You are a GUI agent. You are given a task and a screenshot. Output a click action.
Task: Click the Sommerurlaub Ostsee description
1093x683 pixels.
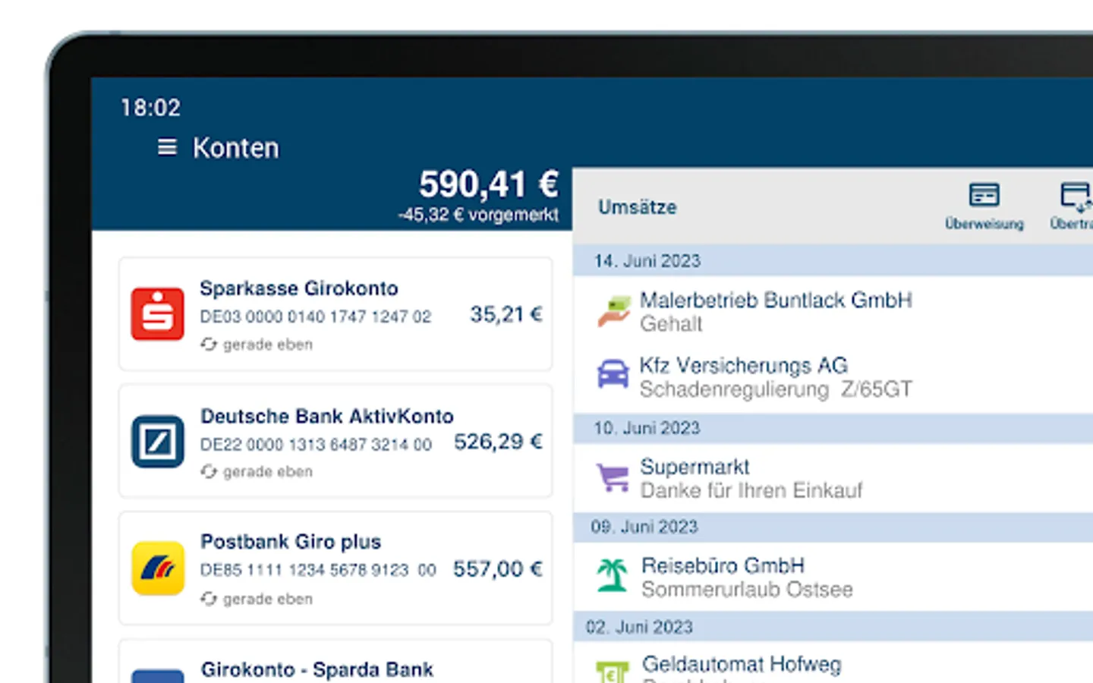747,590
